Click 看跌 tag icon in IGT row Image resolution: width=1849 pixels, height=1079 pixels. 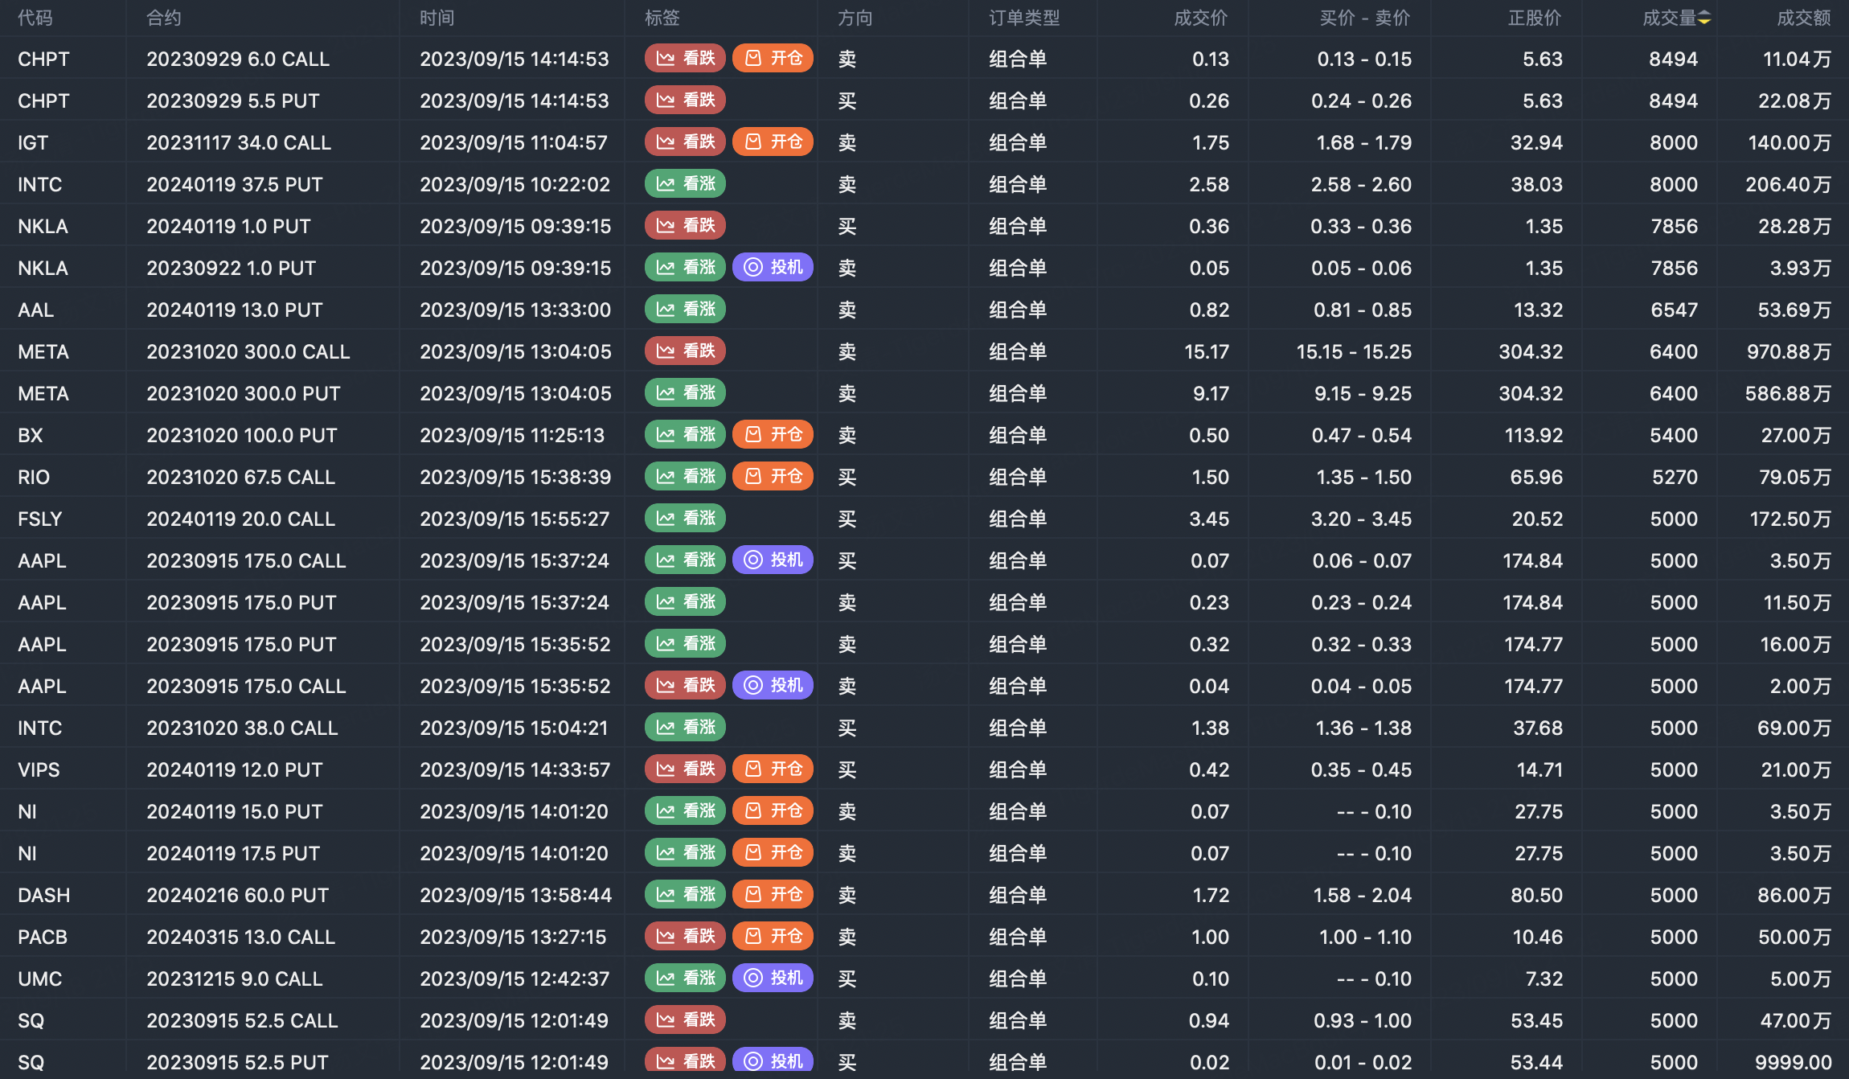[666, 142]
